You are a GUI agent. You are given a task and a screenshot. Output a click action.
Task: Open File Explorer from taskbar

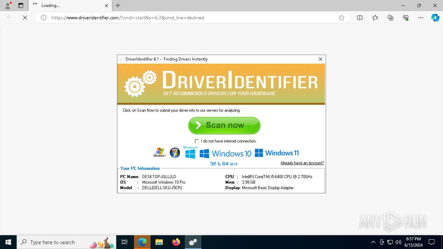(x=159, y=242)
